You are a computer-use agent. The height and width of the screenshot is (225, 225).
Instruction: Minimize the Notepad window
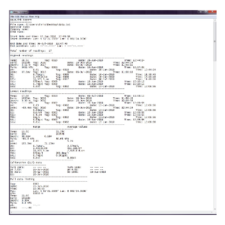[201, 12]
